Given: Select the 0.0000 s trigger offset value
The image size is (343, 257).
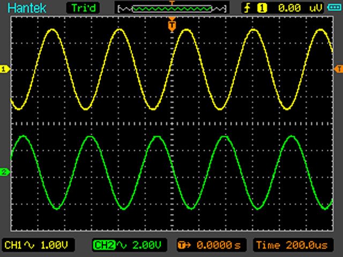Looking at the screenshot, I should coord(218,245).
